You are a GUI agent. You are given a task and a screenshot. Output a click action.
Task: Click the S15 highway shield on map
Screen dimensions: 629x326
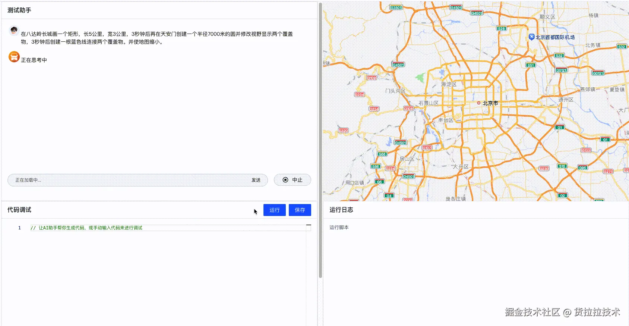point(562,166)
